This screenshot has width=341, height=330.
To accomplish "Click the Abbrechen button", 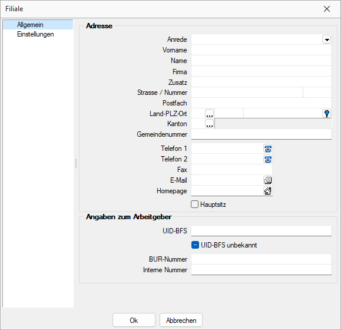I will 181,320.
